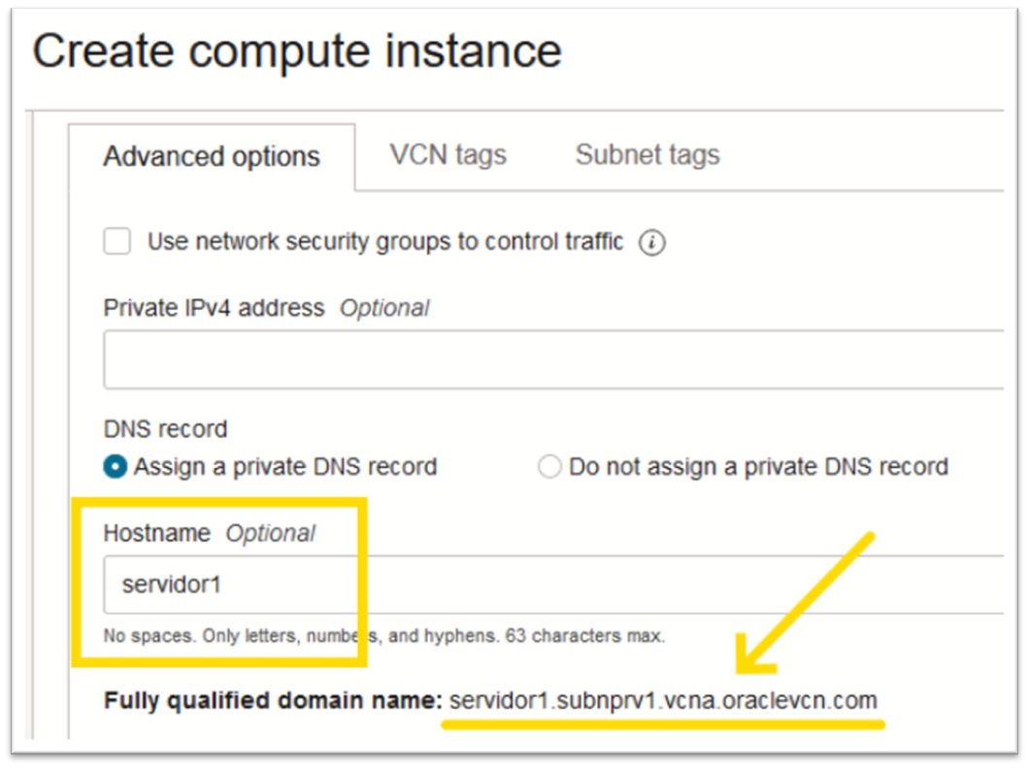Click Optional next to Hostname
The width and height of the screenshot is (1029, 768).
[x=270, y=533]
